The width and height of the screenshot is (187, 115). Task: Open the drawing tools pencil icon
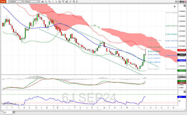point(46,1)
